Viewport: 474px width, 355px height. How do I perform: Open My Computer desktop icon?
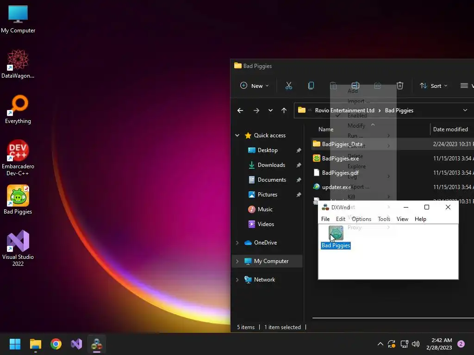click(18, 19)
